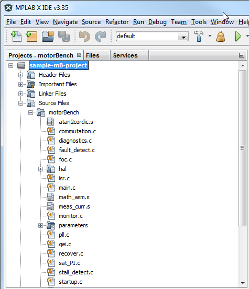This screenshot has width=249, height=289.
Task: Click the Source Files folder icon
Action: 31,103
